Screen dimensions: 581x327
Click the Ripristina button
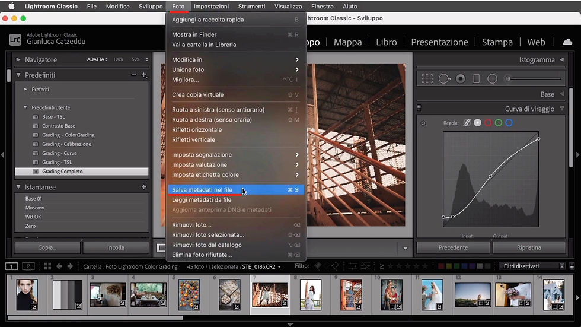click(529, 247)
